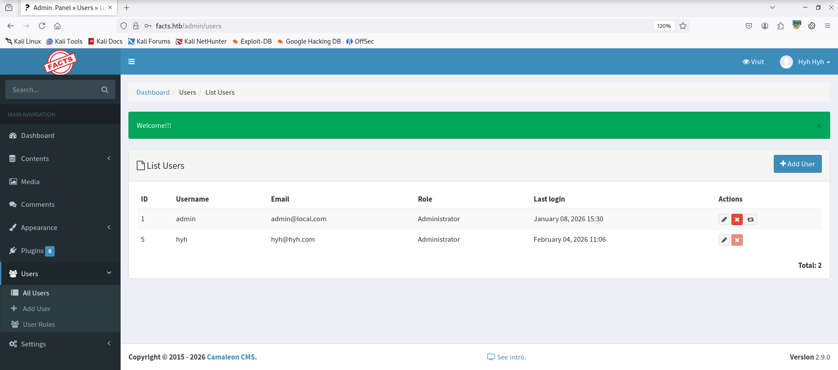Click the delete icon for hyh user

(737, 240)
